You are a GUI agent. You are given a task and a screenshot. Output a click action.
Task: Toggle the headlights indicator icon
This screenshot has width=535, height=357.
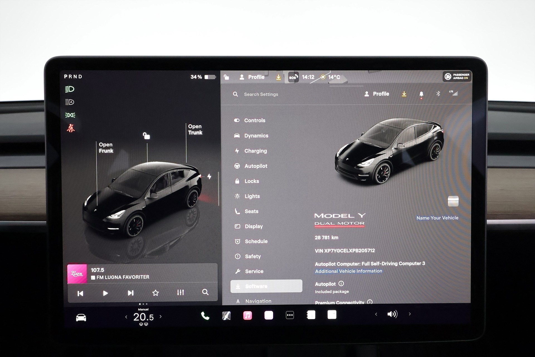coord(70,89)
